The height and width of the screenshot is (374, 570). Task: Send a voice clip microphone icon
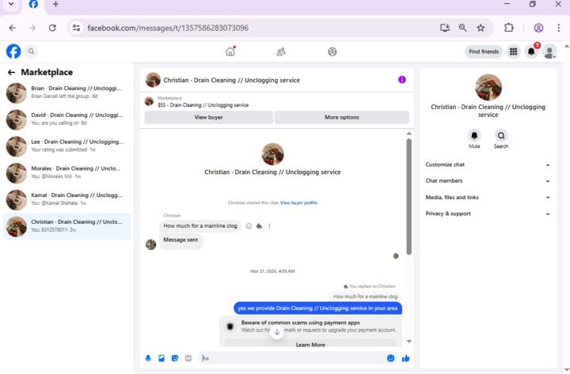coord(148,358)
